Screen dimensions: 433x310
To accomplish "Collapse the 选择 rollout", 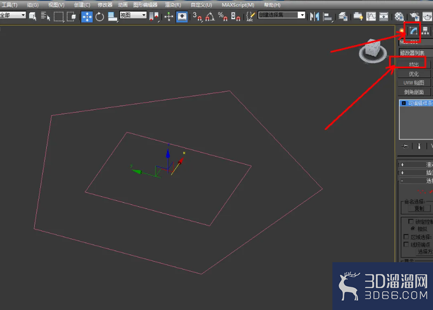I will tap(416, 181).
